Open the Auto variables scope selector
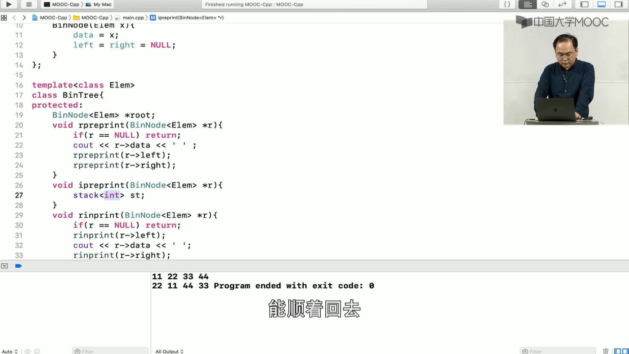This screenshot has height=354, width=629. [x=10, y=351]
